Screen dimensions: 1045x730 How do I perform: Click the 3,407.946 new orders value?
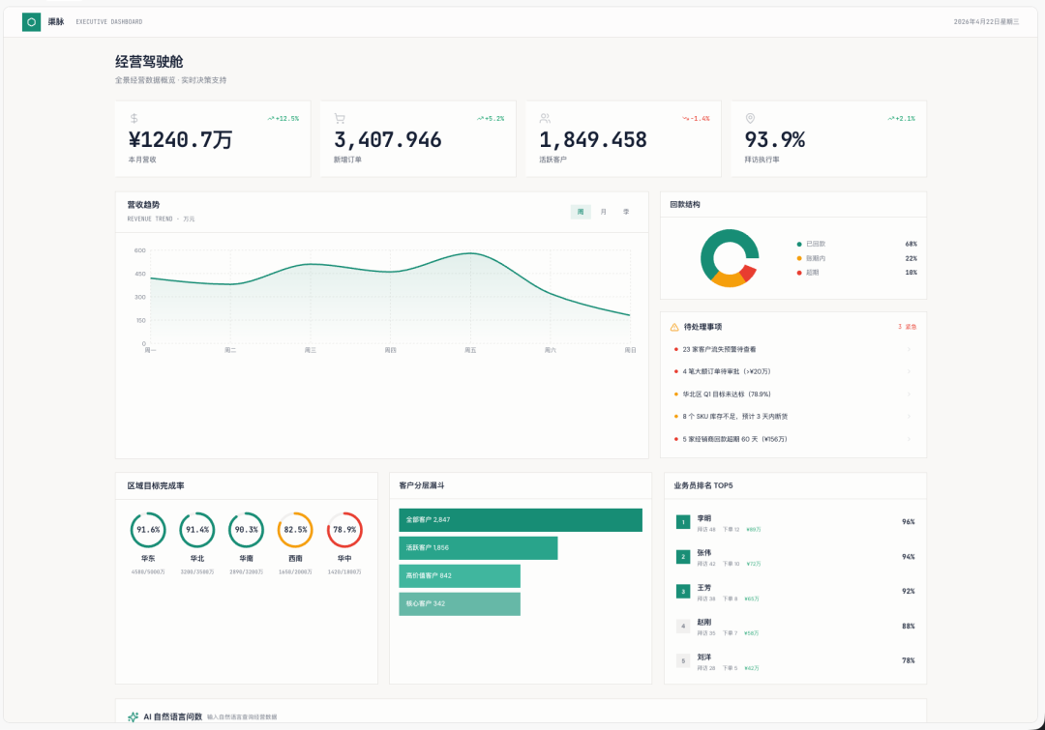tap(387, 140)
